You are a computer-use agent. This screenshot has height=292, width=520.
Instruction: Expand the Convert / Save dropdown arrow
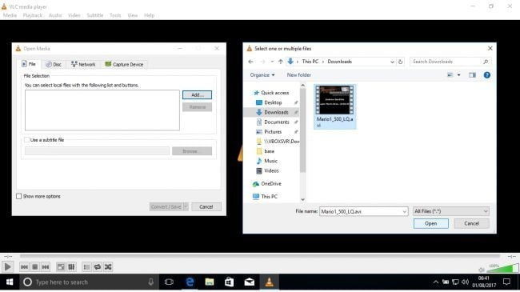point(186,206)
